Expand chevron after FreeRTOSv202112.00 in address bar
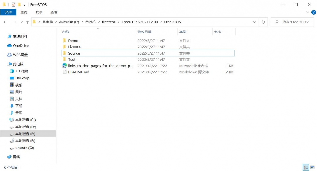 coord(161,22)
